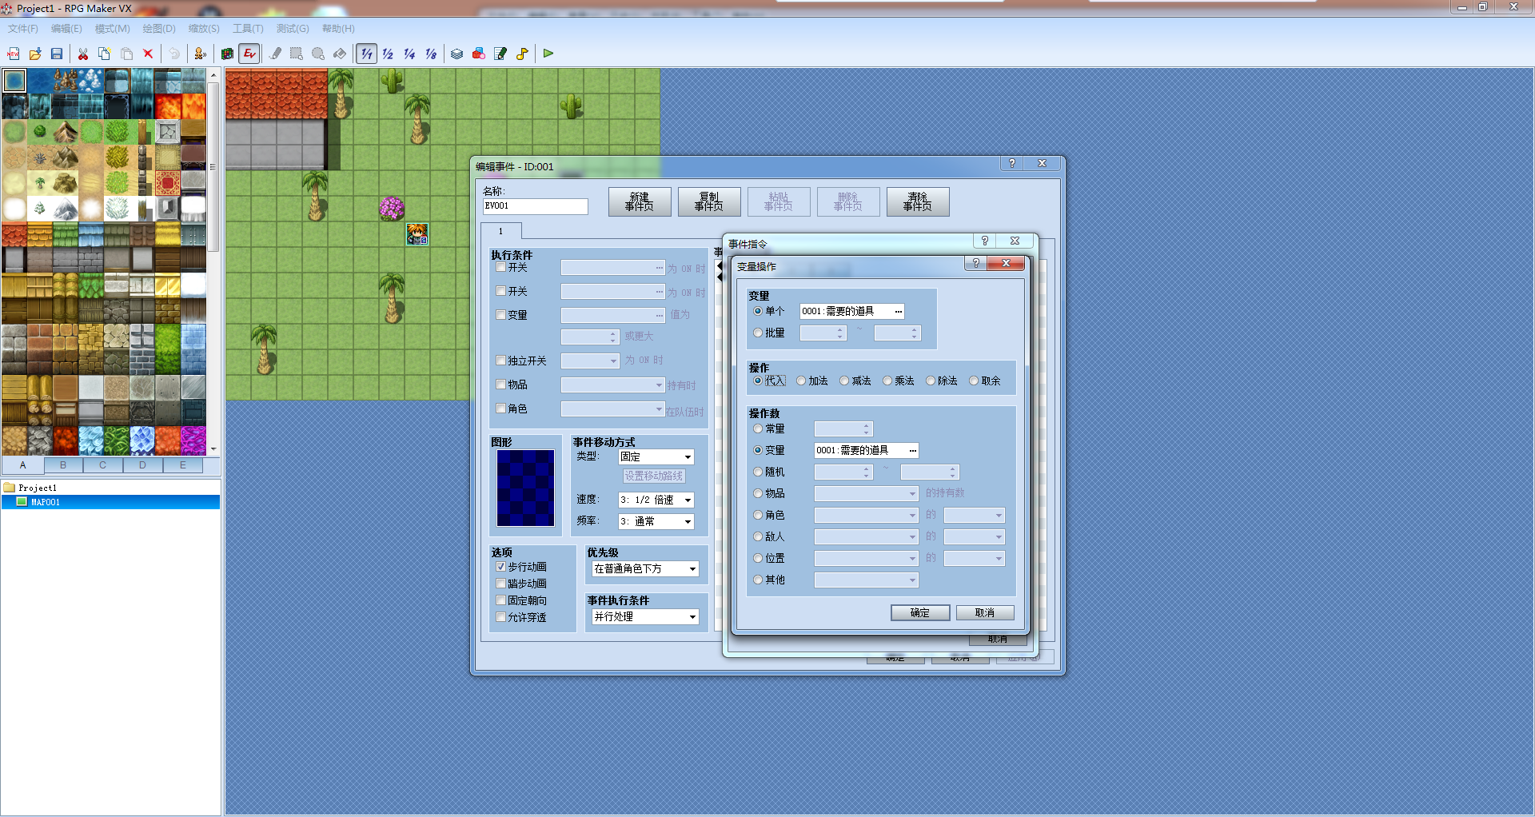The width and height of the screenshot is (1535, 817).
Task: Select the 随机 operand radio button
Action: (x=758, y=472)
